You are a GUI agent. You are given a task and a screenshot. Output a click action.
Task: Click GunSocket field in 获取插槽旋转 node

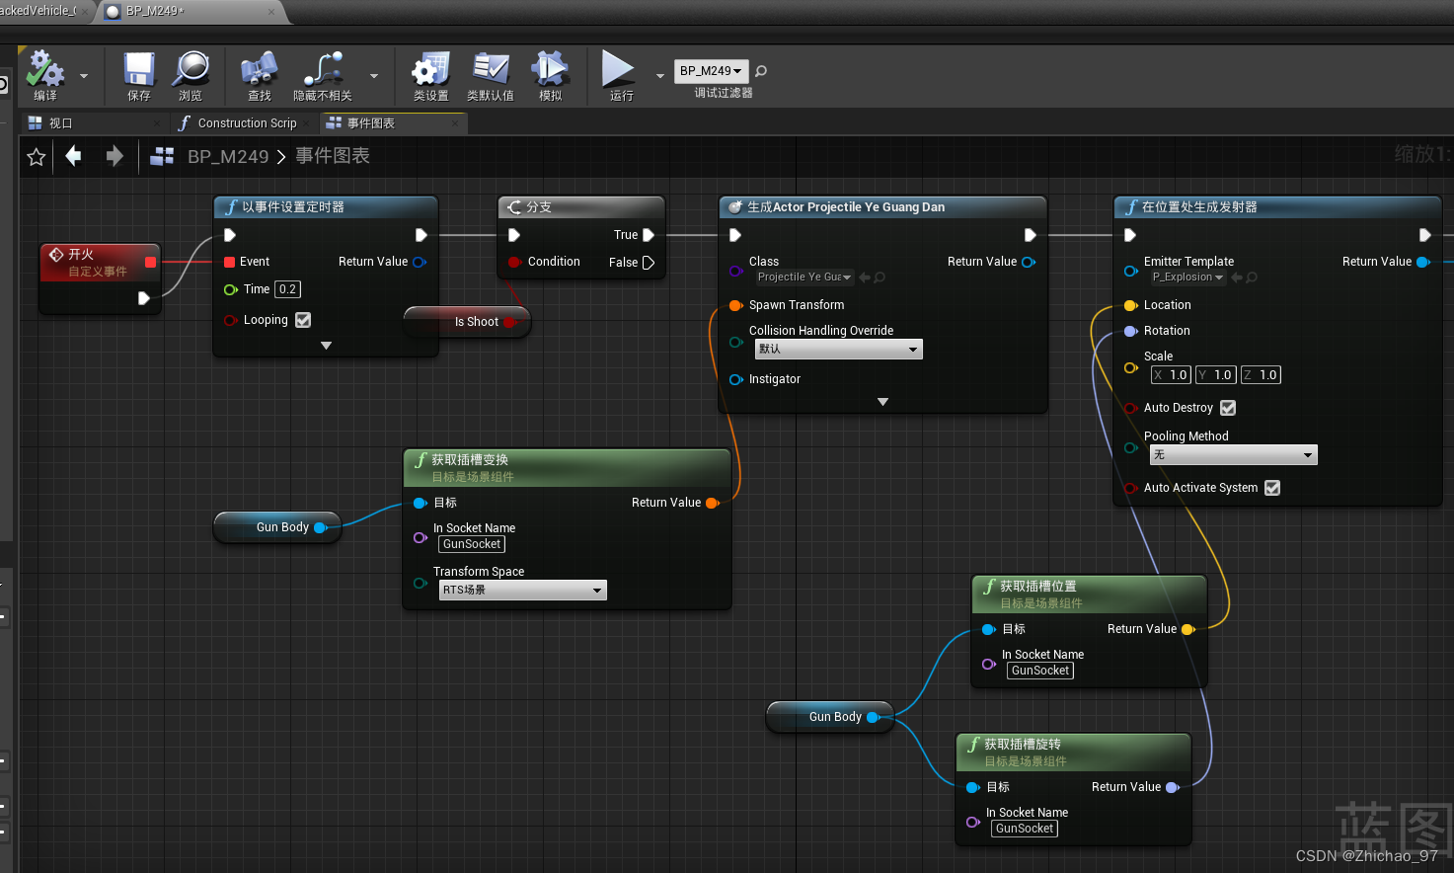tap(1025, 829)
